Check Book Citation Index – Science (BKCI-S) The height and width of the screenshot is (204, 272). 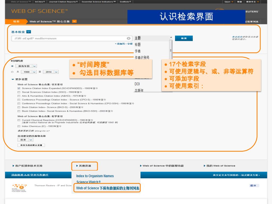click(x=19, y=107)
